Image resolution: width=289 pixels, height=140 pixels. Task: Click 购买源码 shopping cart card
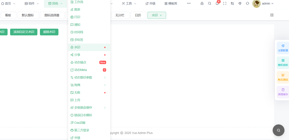click(283, 77)
